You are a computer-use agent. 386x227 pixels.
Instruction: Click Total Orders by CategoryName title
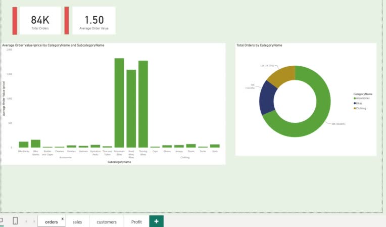tap(259, 46)
